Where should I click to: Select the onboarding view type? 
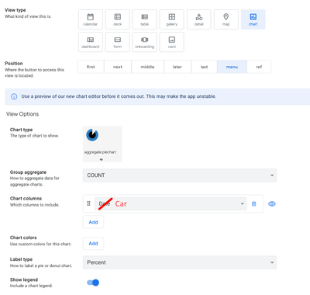coord(145,42)
